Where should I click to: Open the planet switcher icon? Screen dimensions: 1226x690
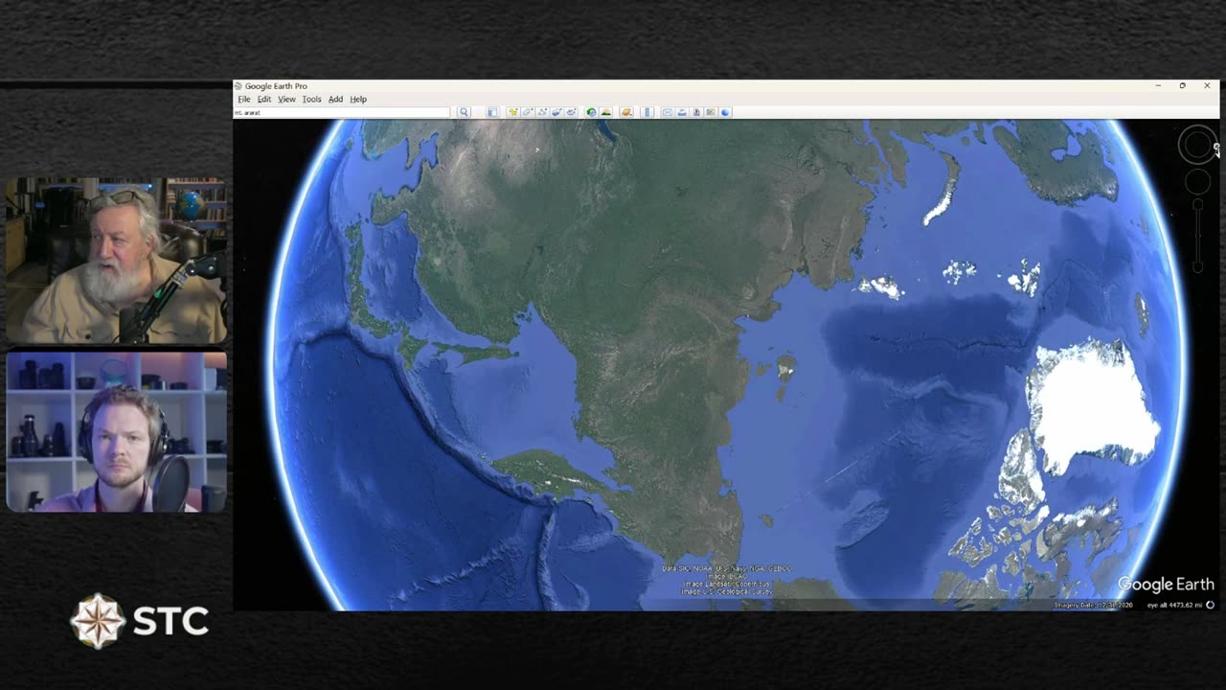pos(626,112)
